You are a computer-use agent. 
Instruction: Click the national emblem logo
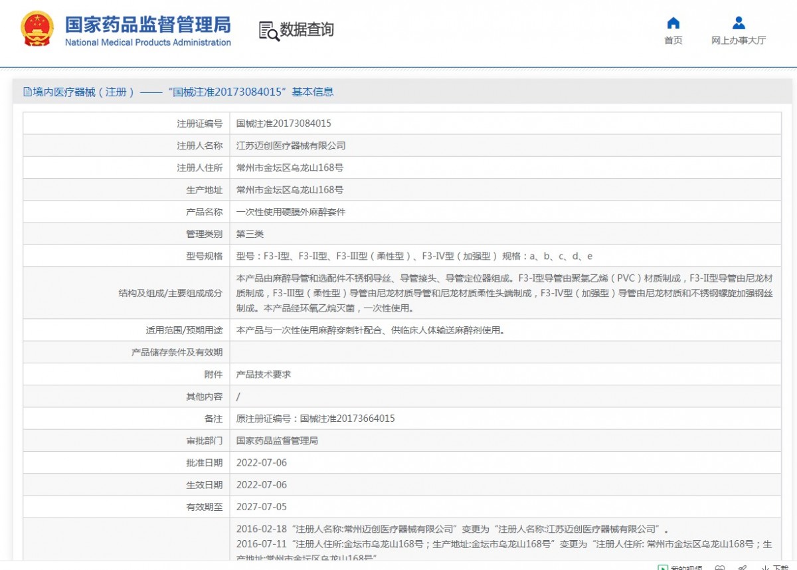click(37, 29)
